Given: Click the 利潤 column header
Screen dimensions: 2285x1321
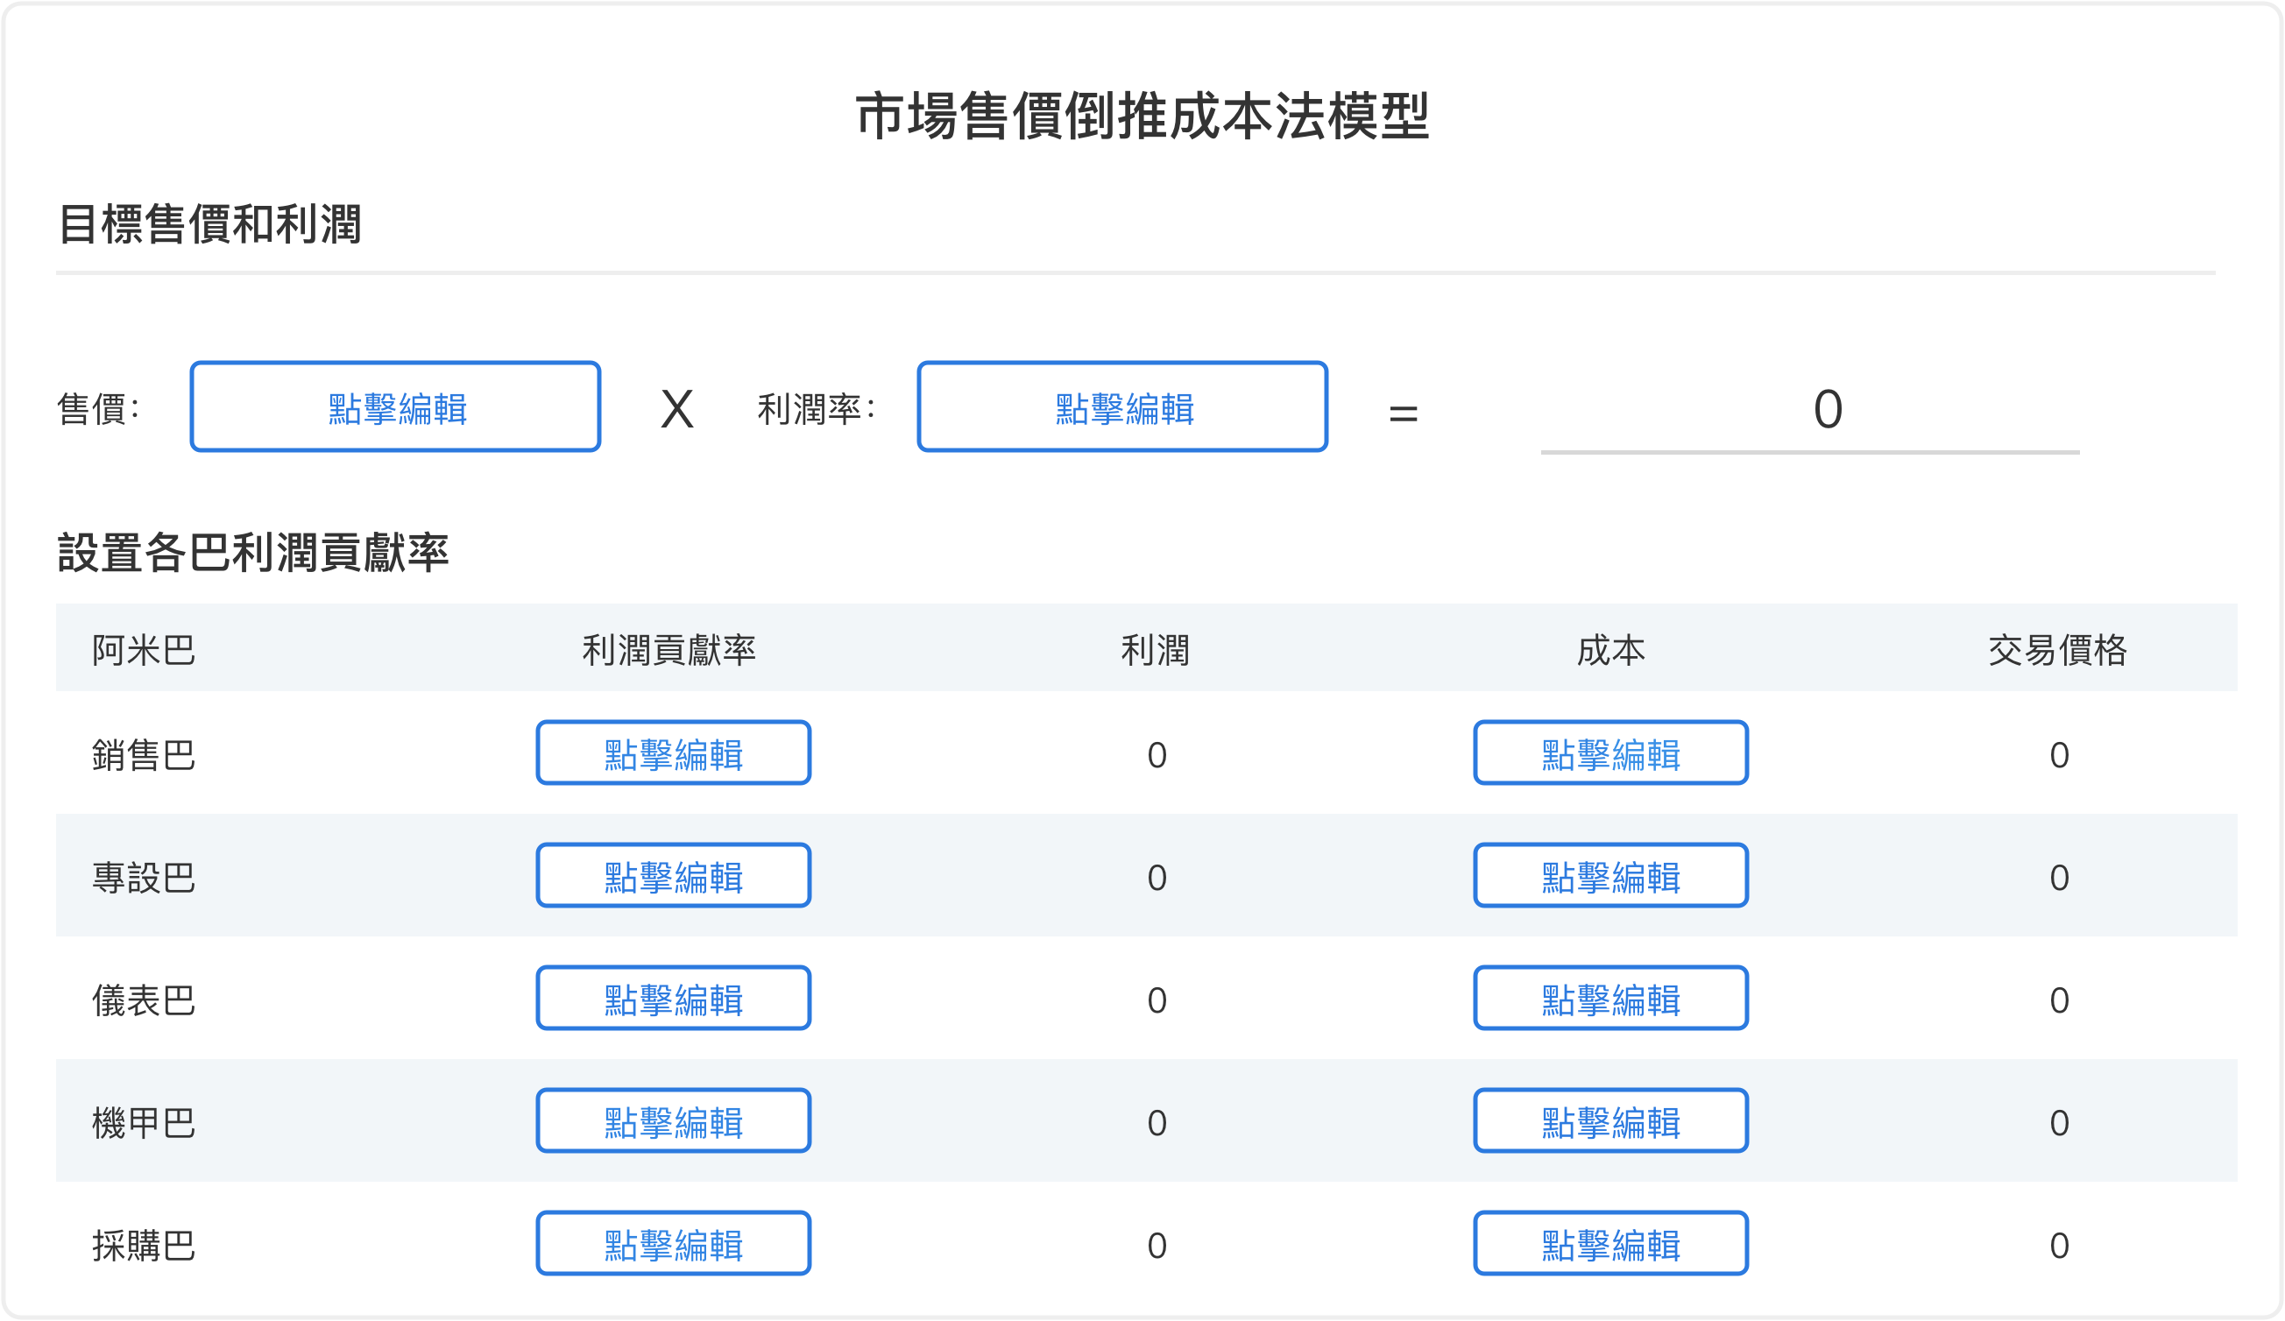Looking at the screenshot, I should (x=1155, y=650).
